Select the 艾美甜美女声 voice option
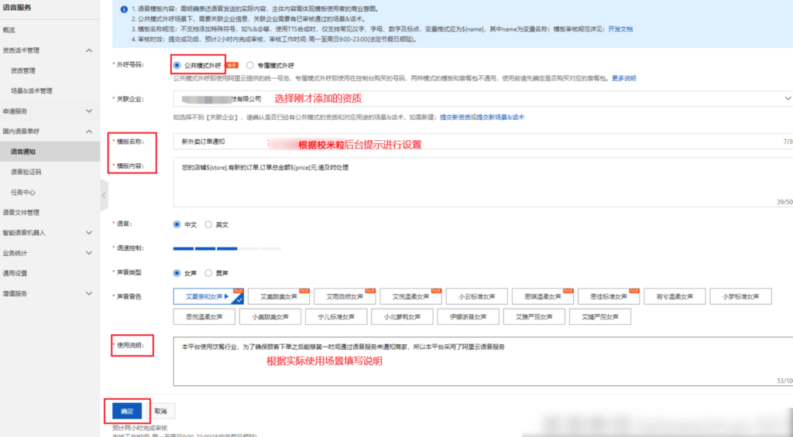 [x=279, y=296]
